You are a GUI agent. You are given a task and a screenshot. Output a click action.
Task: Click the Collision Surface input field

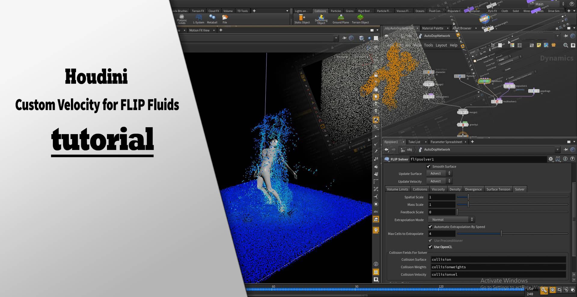coord(498,260)
